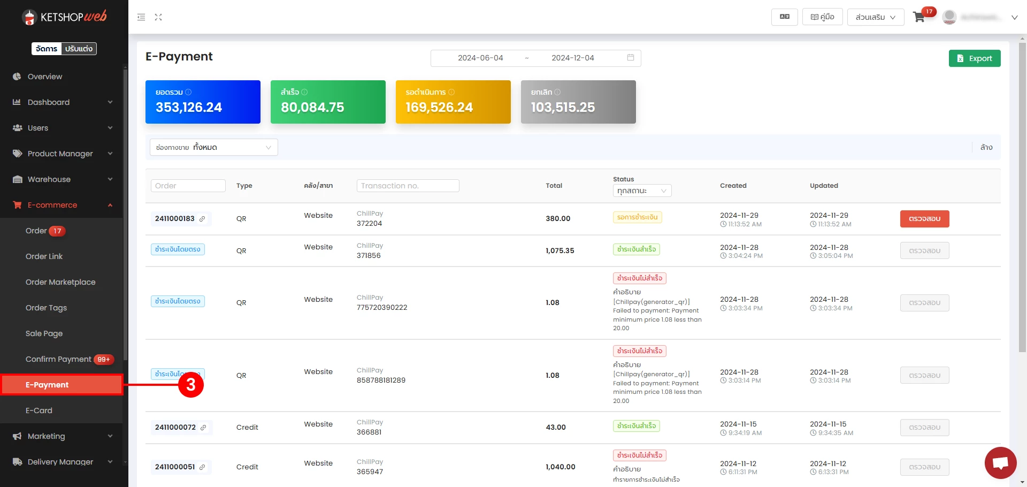Image resolution: width=1027 pixels, height=487 pixels.
Task: Open the ส่วนเสริม dropdown
Action: pos(876,17)
